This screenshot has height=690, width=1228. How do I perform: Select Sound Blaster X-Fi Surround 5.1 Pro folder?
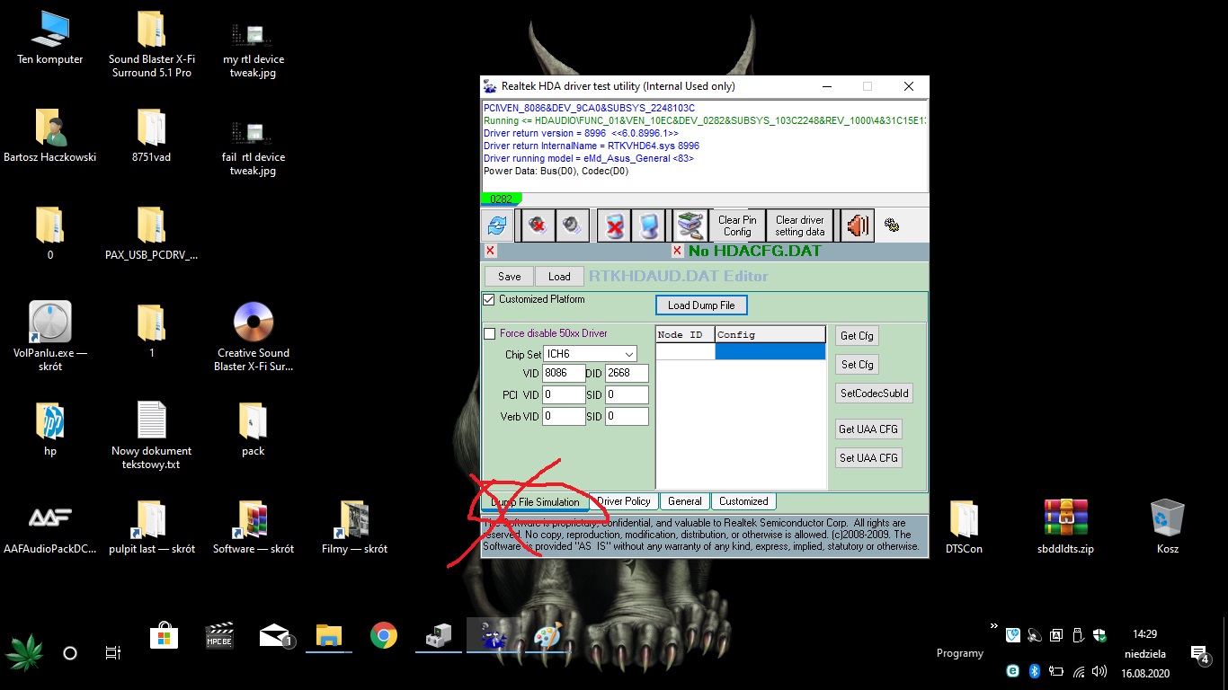(152, 44)
